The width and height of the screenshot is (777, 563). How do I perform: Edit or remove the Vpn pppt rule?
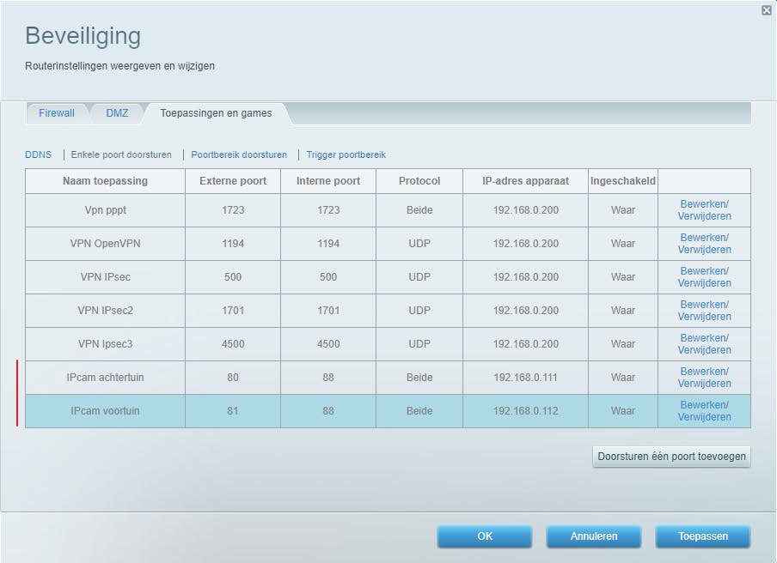click(x=704, y=210)
